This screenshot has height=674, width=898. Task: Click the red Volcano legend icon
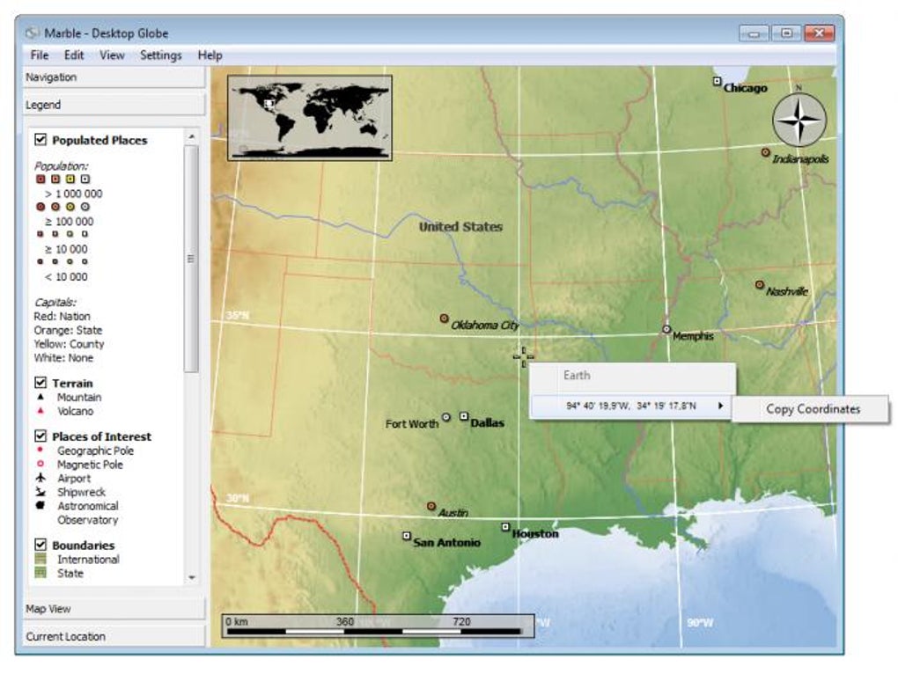(40, 410)
